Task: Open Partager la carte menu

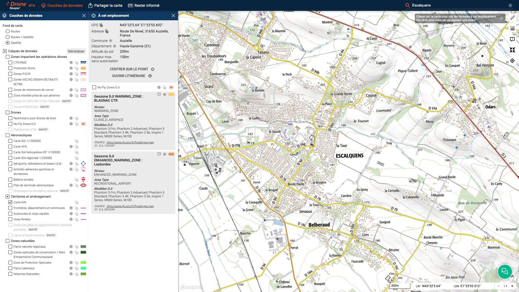Action: click(x=105, y=5)
